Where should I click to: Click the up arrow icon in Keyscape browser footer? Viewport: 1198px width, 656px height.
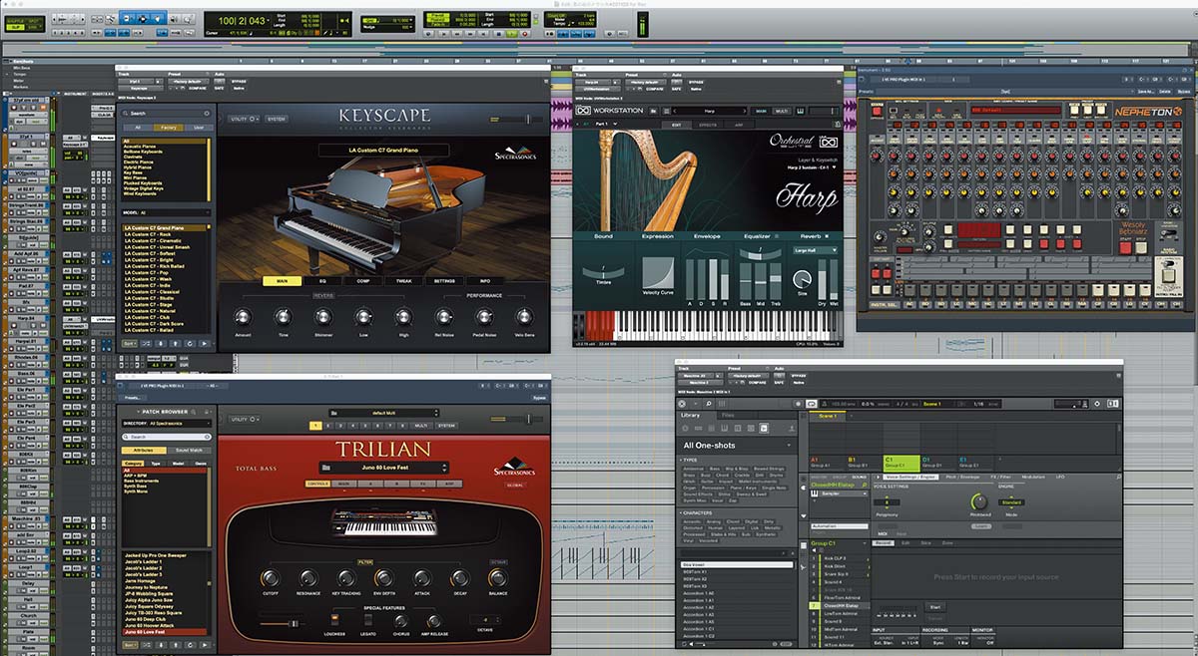[x=176, y=344]
